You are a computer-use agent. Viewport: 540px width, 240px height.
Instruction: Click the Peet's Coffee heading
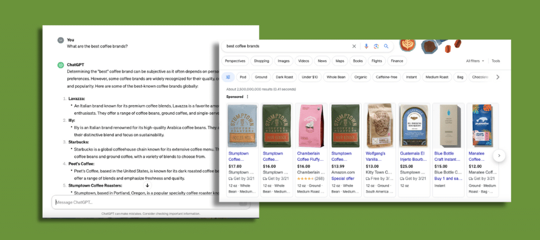[81, 164]
